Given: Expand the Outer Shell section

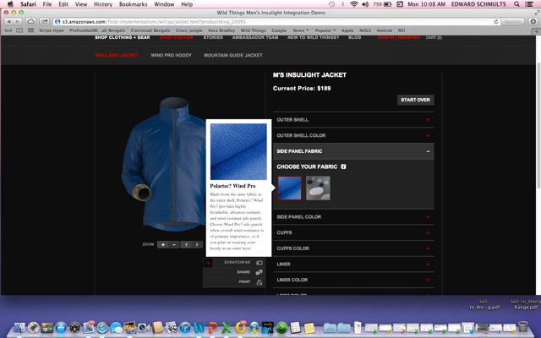Looking at the screenshot, I should click(353, 120).
